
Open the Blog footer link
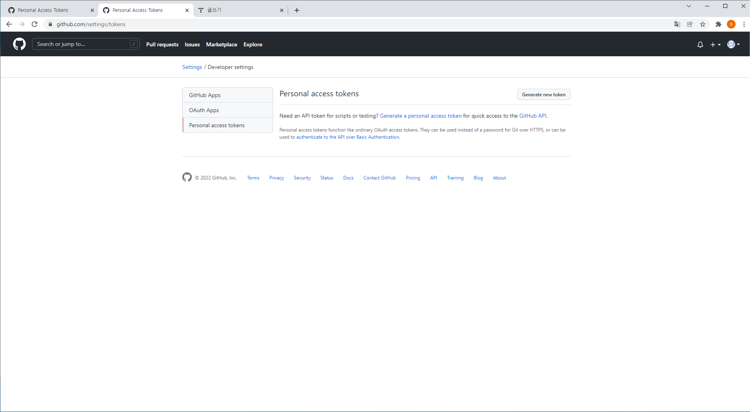coord(478,178)
